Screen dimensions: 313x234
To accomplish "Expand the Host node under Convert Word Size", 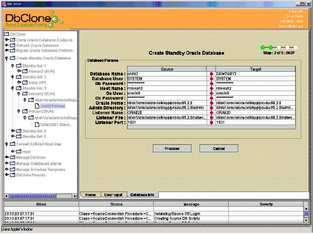I will coord(13,151).
